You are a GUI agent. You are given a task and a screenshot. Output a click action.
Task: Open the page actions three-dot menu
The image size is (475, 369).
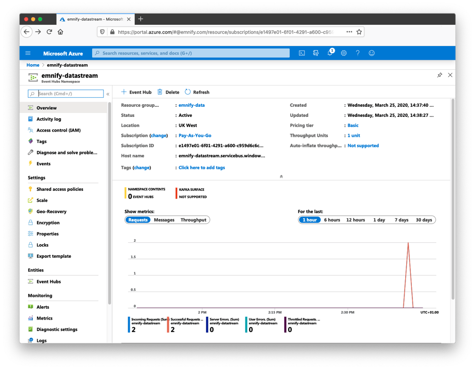pos(349,32)
